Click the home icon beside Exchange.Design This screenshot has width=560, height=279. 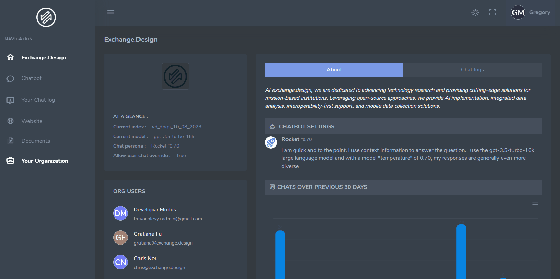coord(10,57)
